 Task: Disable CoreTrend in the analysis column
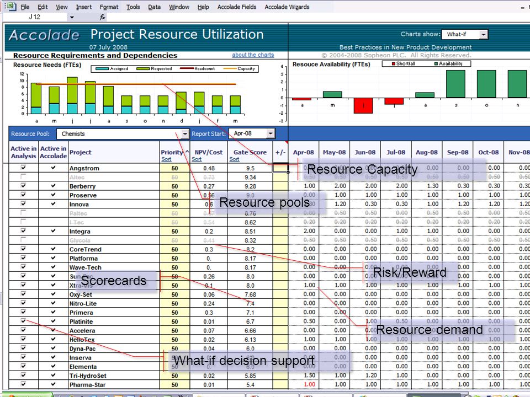23,249
